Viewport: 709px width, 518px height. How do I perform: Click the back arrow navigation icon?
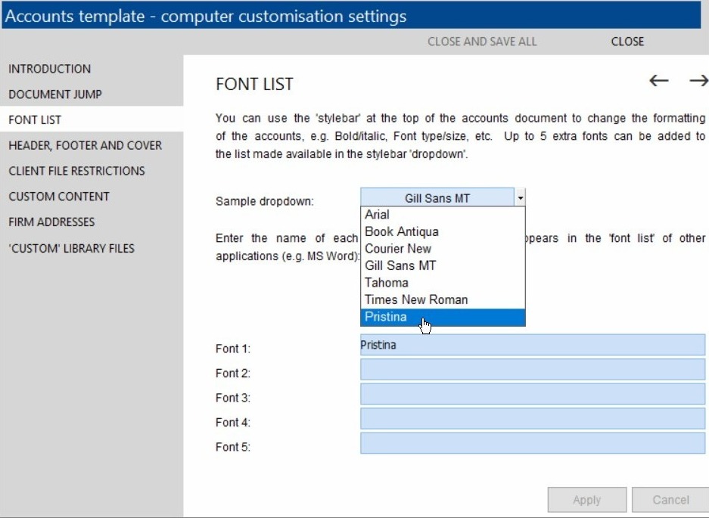pyautogui.click(x=658, y=81)
